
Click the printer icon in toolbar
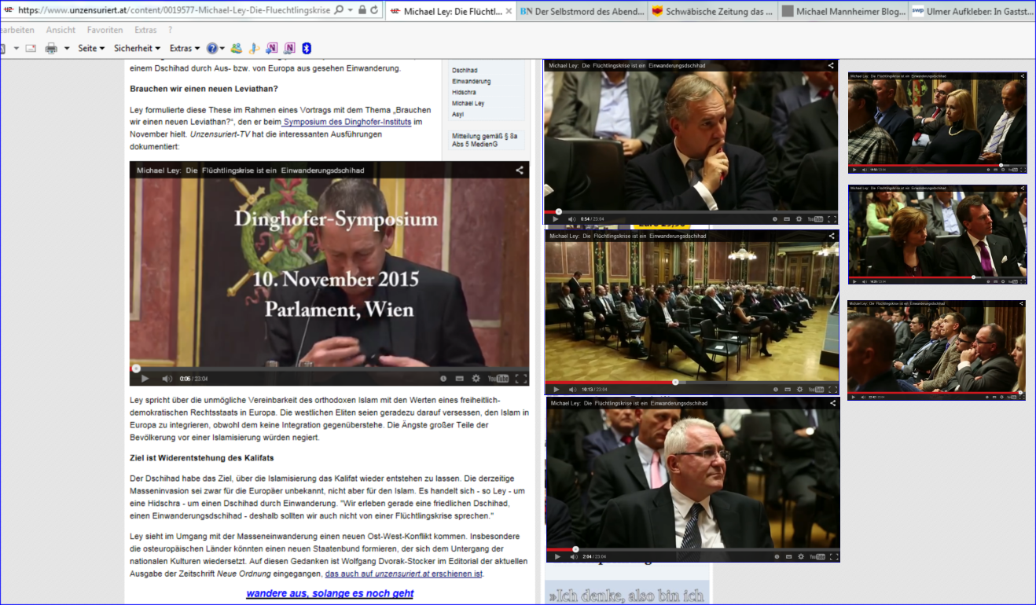pos(51,49)
